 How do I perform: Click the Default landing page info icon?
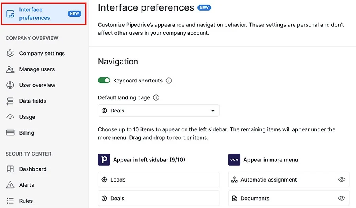pyautogui.click(x=156, y=97)
